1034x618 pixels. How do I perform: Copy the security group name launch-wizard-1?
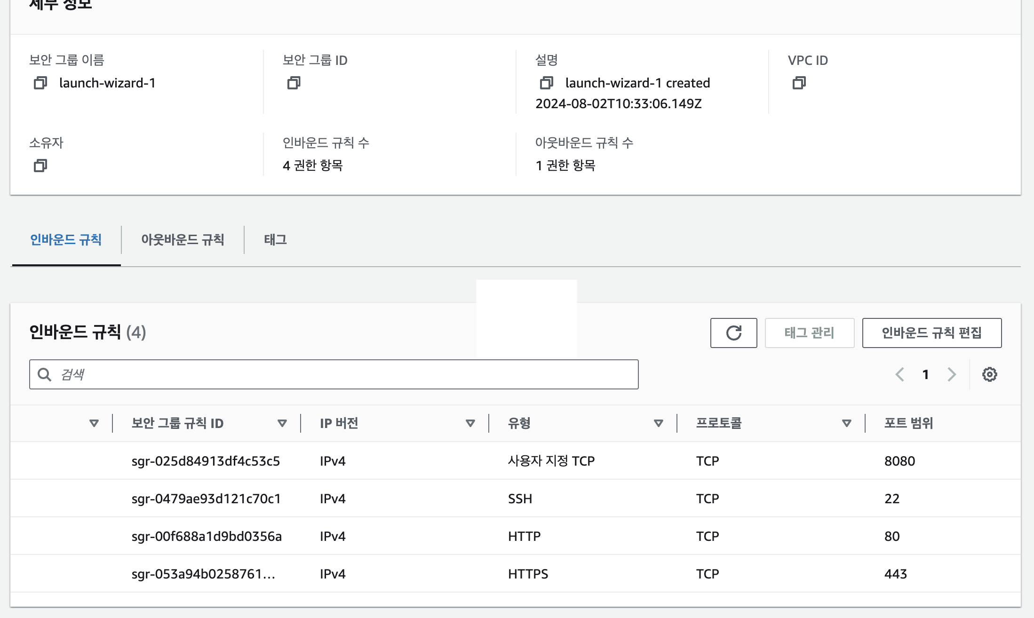tap(40, 83)
